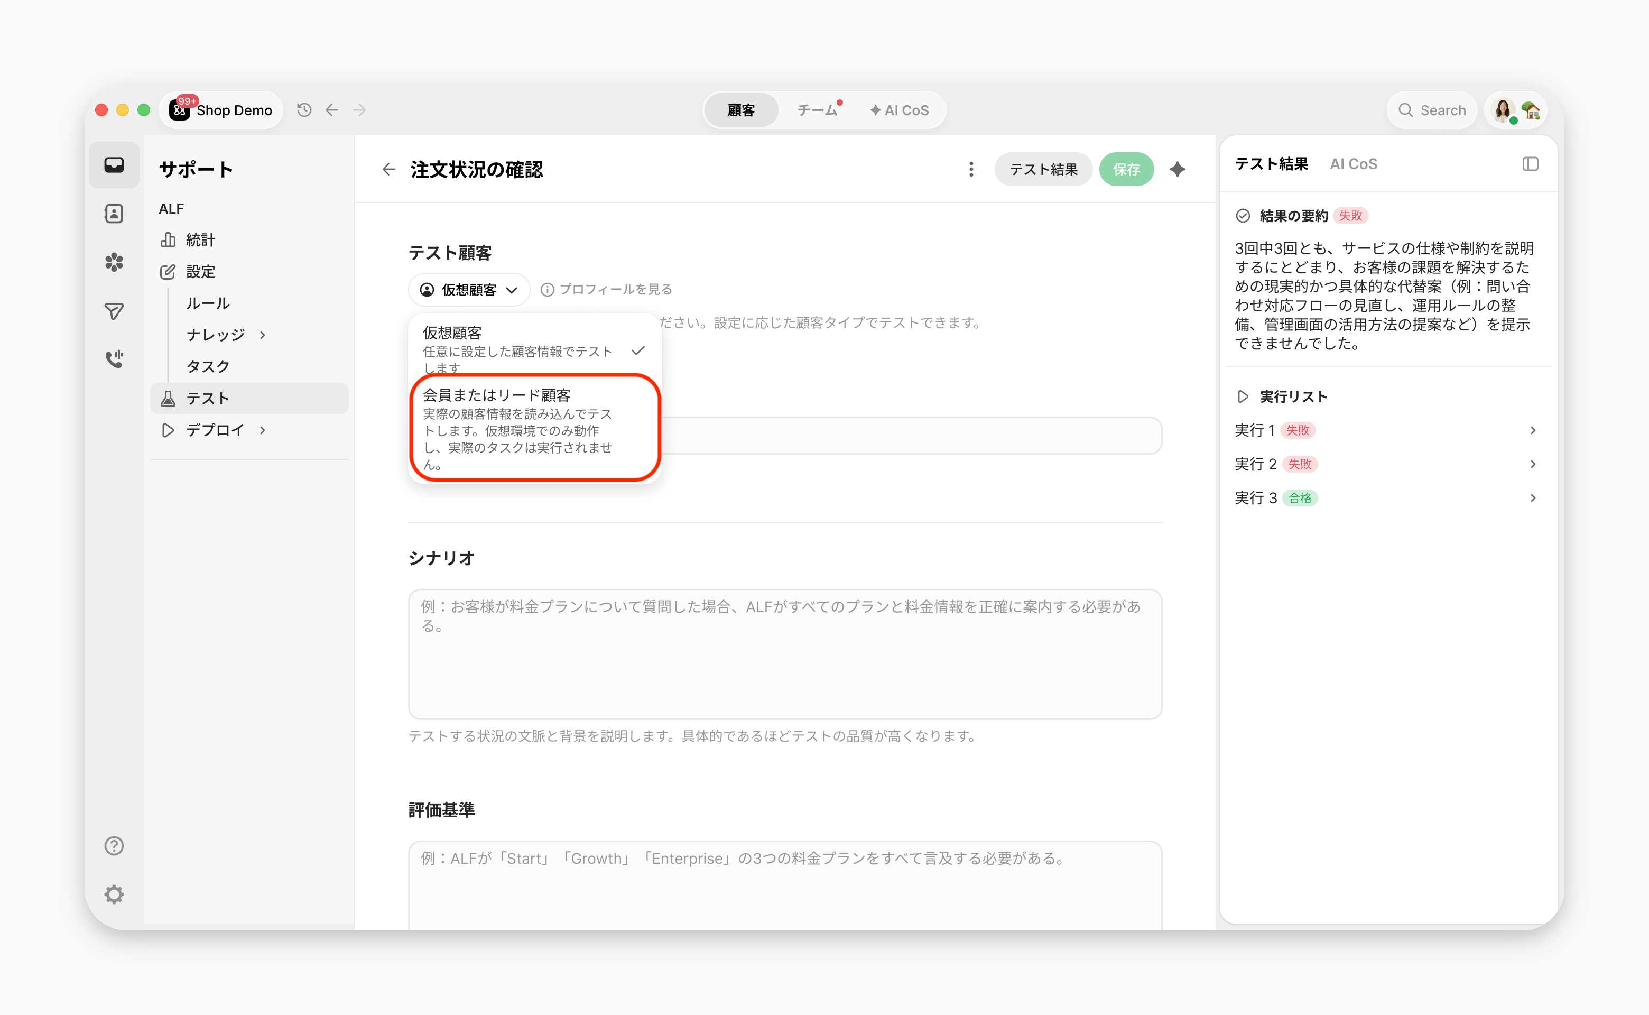1649x1015 pixels.
Task: Select the AI CoS tab in right panel
Action: point(1353,164)
